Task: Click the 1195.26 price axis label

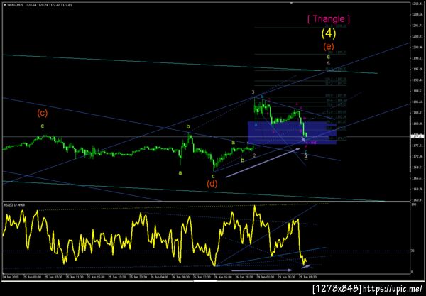Action: point(418,70)
